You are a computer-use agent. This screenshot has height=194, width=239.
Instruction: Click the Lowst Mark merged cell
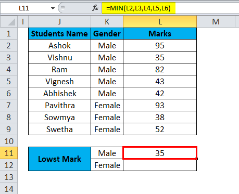click(x=59, y=159)
